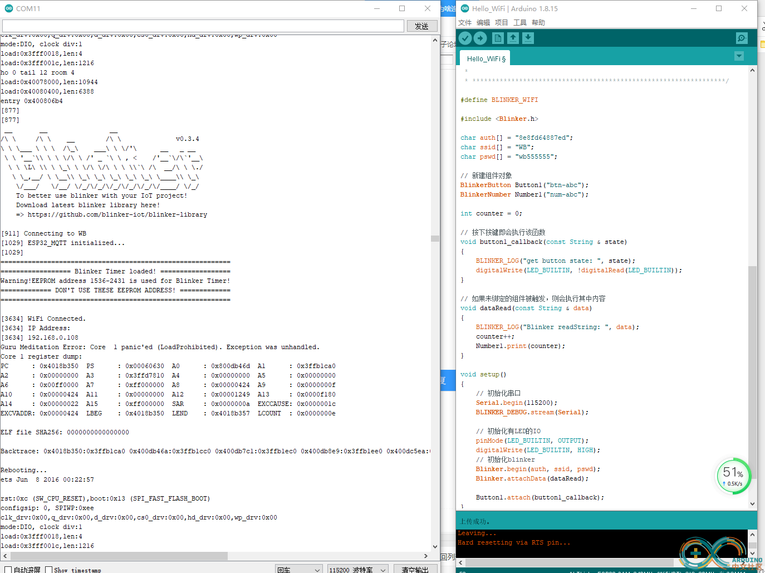The width and height of the screenshot is (765, 573).
Task: Open the 115200 baud rate dropdown
Action: 357,570
